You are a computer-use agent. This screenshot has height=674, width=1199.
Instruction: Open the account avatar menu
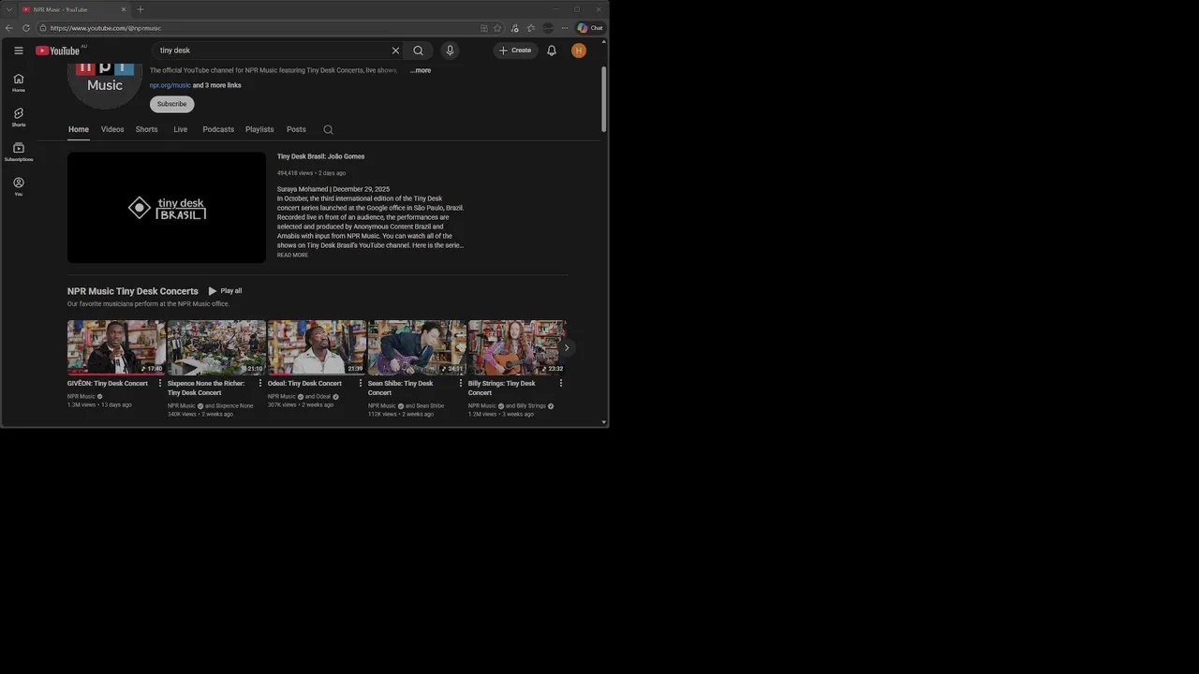pos(579,51)
